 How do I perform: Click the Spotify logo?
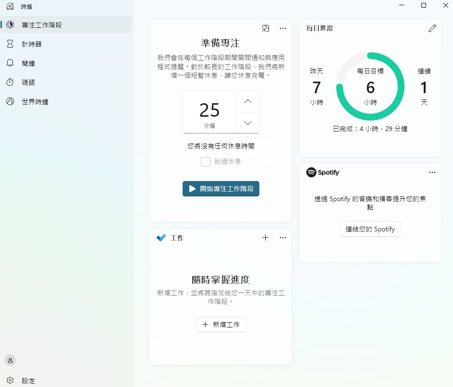[x=323, y=172]
